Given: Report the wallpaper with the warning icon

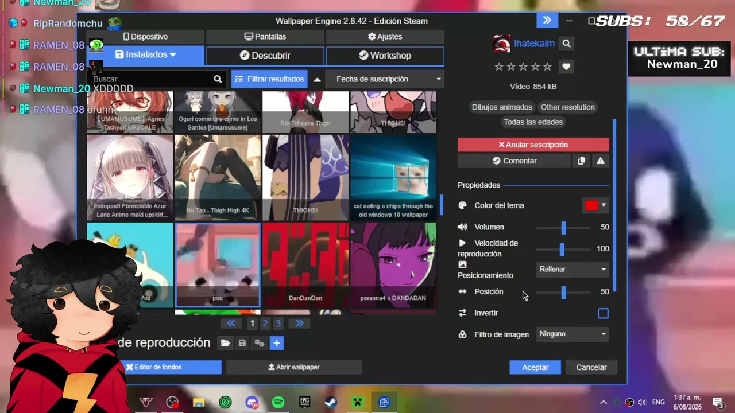Looking at the screenshot, I should [601, 161].
